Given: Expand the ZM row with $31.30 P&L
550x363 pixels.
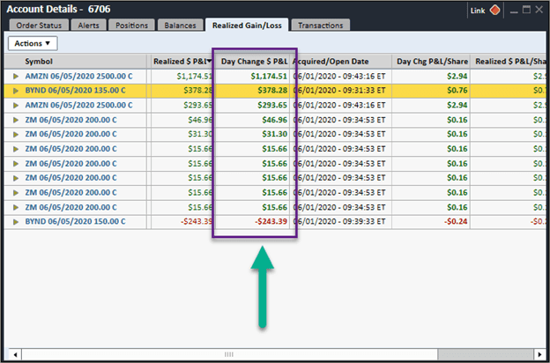Looking at the screenshot, I should point(16,134).
